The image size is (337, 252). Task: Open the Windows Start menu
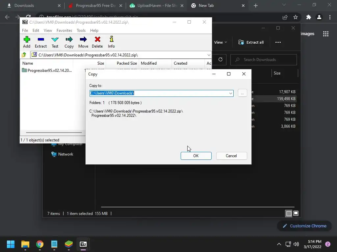click(11, 244)
